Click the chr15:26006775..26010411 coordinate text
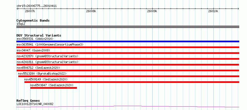 [x=37, y=6]
